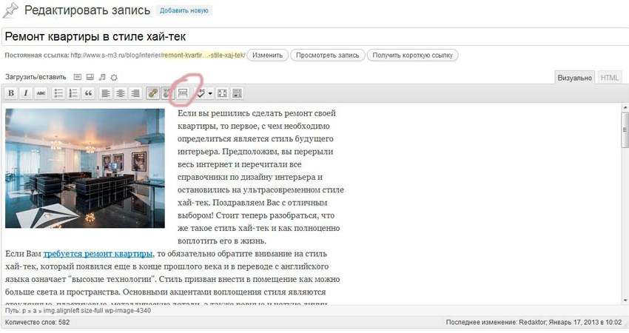Insert a bulleted list

(x=59, y=93)
